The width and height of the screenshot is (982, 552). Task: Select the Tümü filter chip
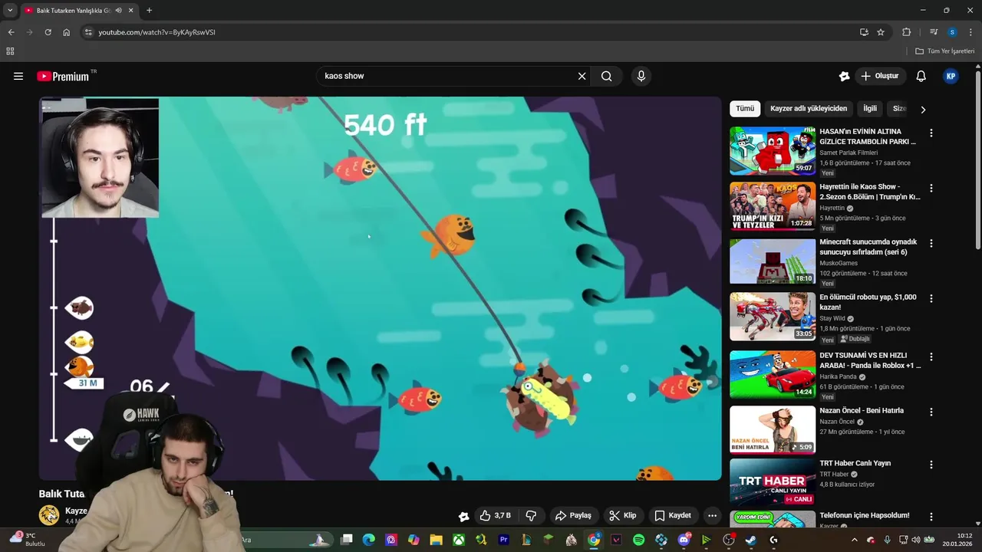pyautogui.click(x=745, y=109)
